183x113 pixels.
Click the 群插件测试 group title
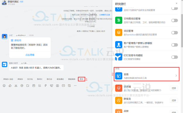pos(13,2)
